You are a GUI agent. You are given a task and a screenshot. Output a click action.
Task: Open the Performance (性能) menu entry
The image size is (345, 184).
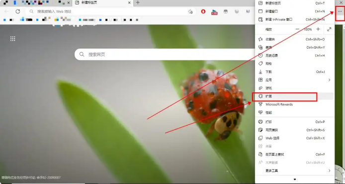(x=294, y=113)
